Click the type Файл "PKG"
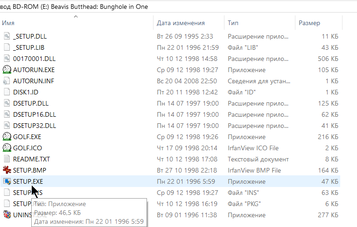 pos(244,204)
